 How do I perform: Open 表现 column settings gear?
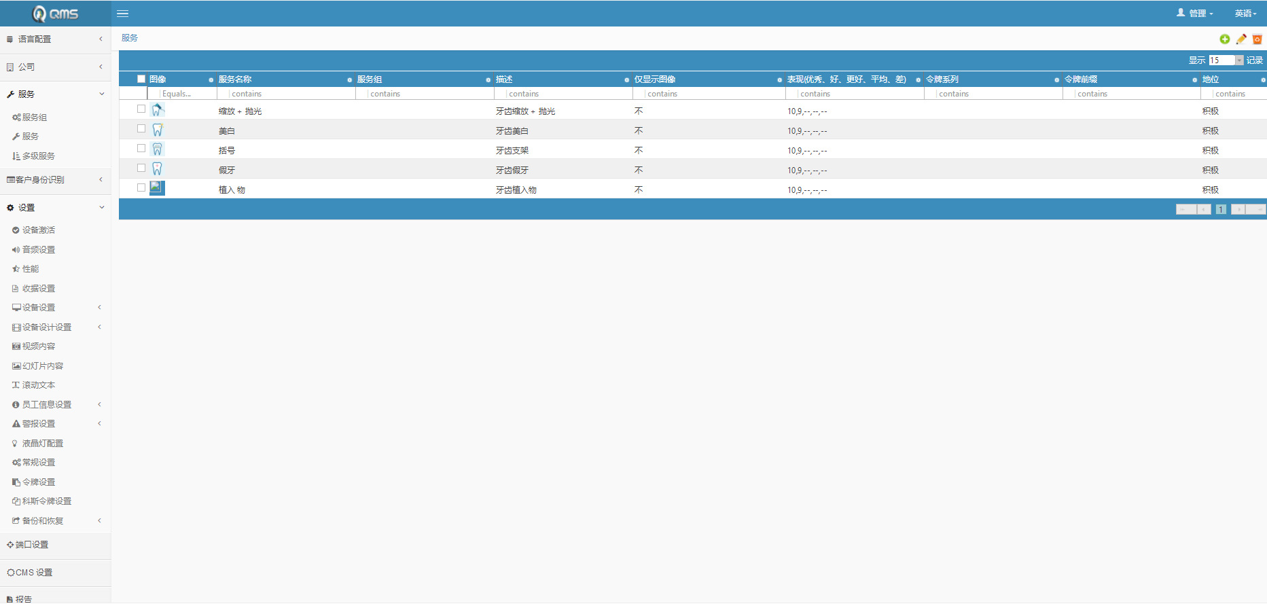[918, 80]
